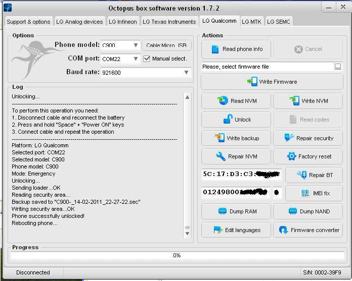This screenshot has height=281, width=352.
Task: Toggle the Manual select checkbox
Action: click(146, 59)
